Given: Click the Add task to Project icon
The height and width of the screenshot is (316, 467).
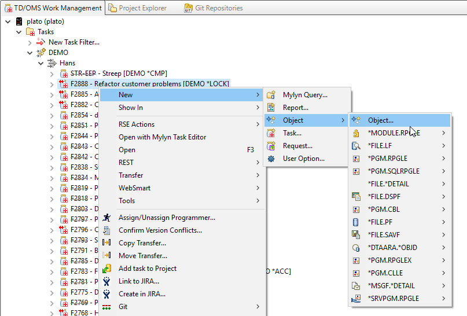Looking at the screenshot, I should pyautogui.click(x=106, y=269).
